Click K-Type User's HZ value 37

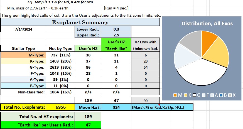tap(88, 61)
